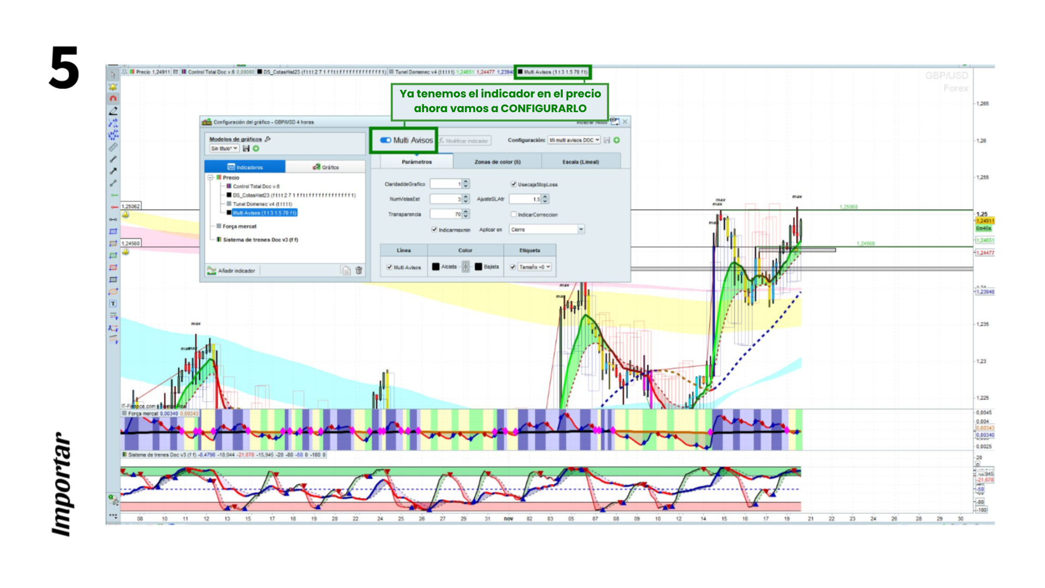This screenshot has height=588, width=1045.
Task: Enable the IndicarCorreccion checkbox
Action: (x=513, y=215)
